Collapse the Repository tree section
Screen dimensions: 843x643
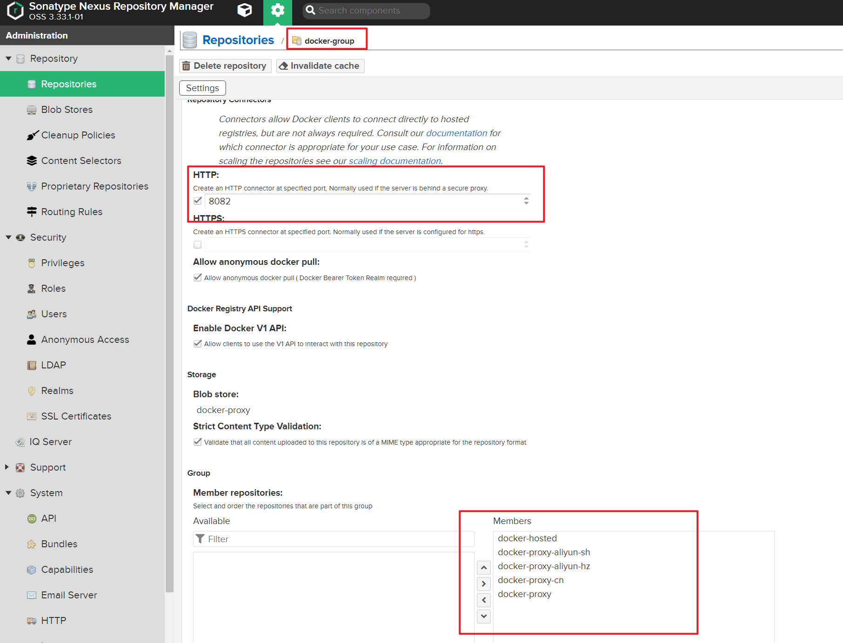(x=8, y=59)
